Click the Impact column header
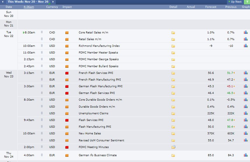250x162 pixels. coord(67,7)
